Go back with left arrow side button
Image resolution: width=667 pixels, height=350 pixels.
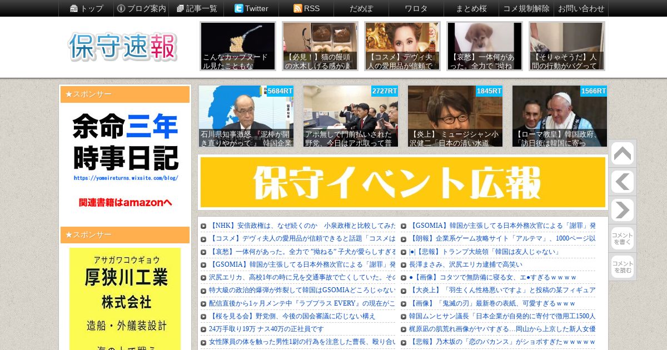[623, 182]
